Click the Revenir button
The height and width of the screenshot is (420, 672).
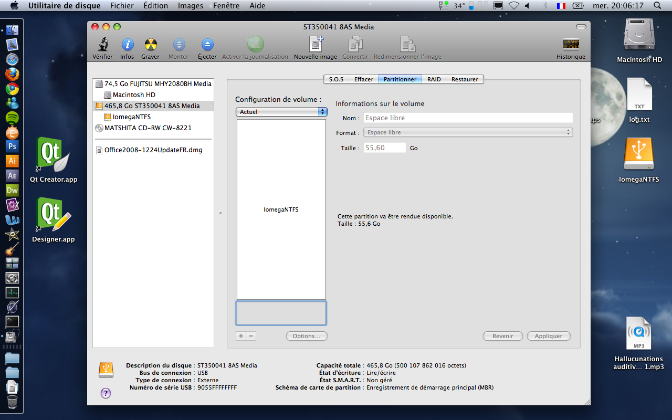[503, 336]
